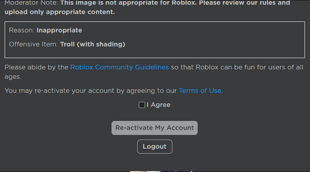Click the 'upload only appropriate content.' line

60,12
